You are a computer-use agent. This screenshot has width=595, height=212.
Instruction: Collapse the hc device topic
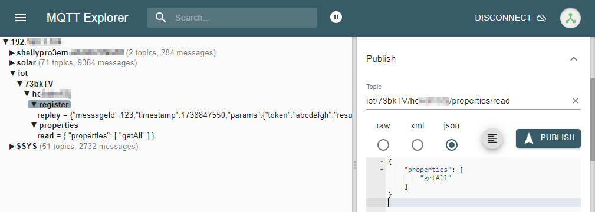pyautogui.click(x=27, y=94)
